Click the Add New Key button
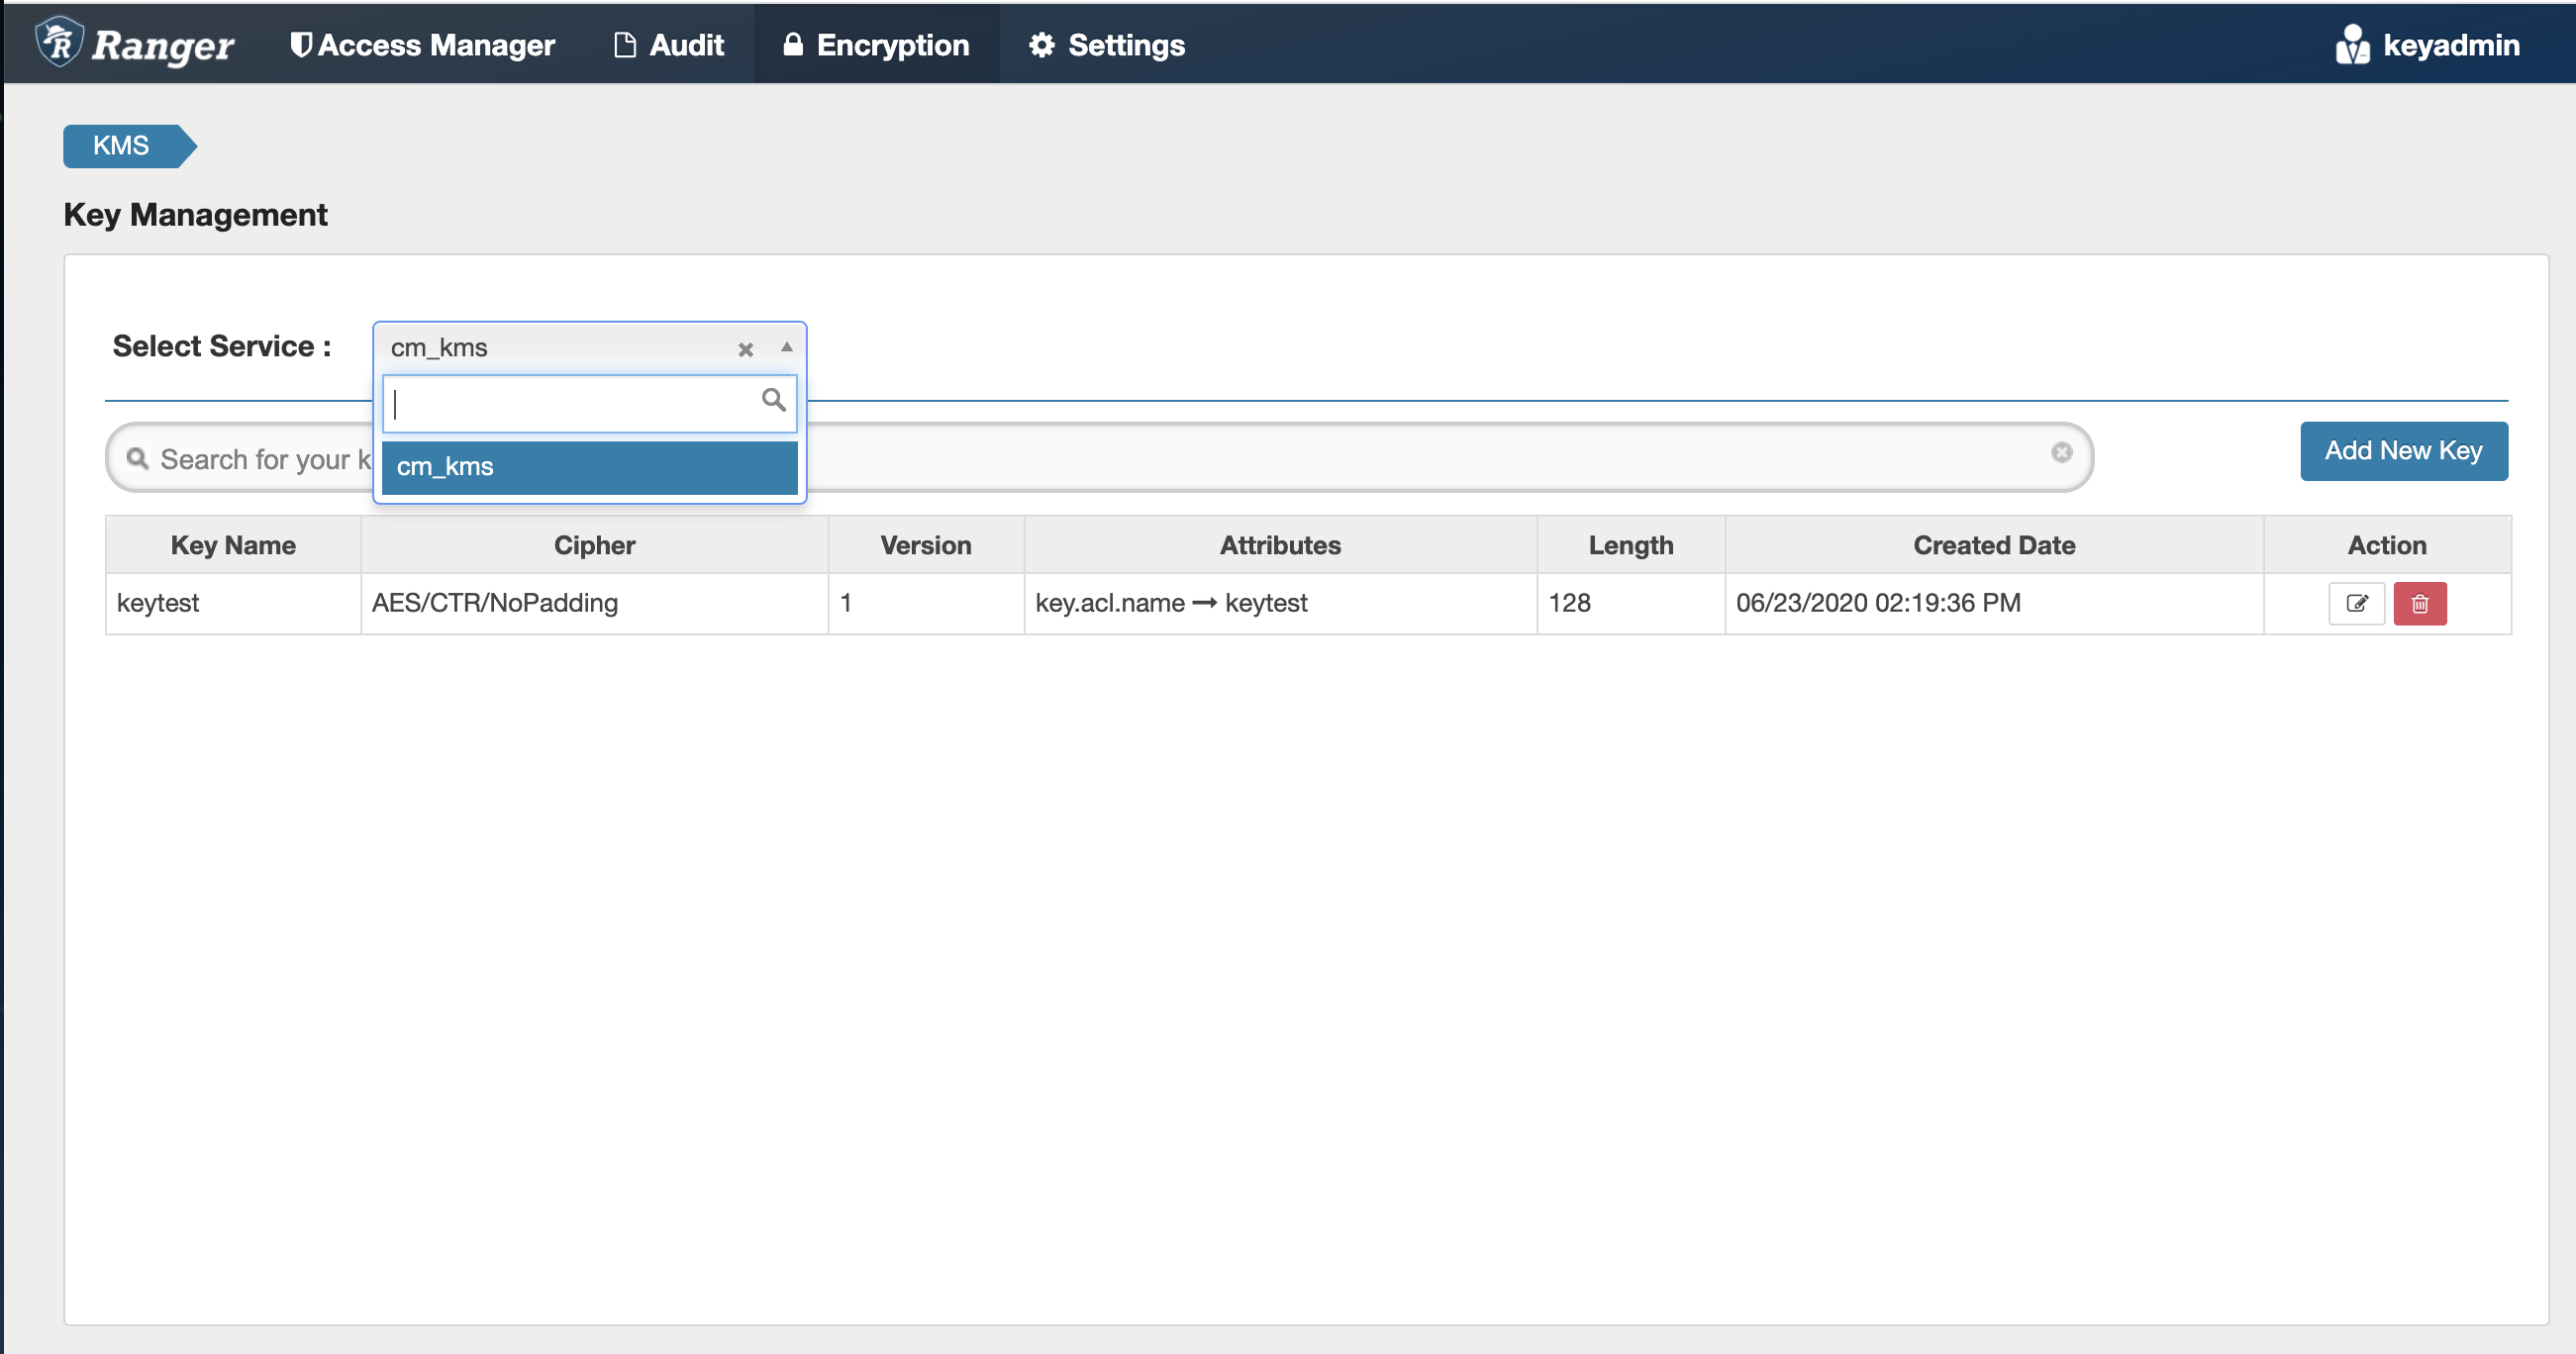The width and height of the screenshot is (2576, 1354). pyautogui.click(x=2403, y=450)
